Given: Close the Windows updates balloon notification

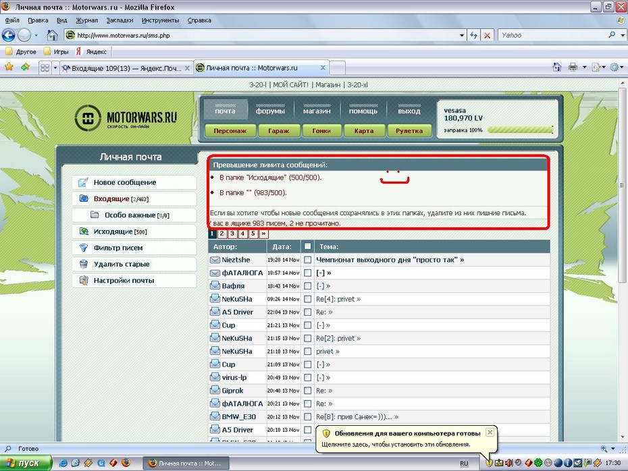Looking at the screenshot, I should coord(490,432).
